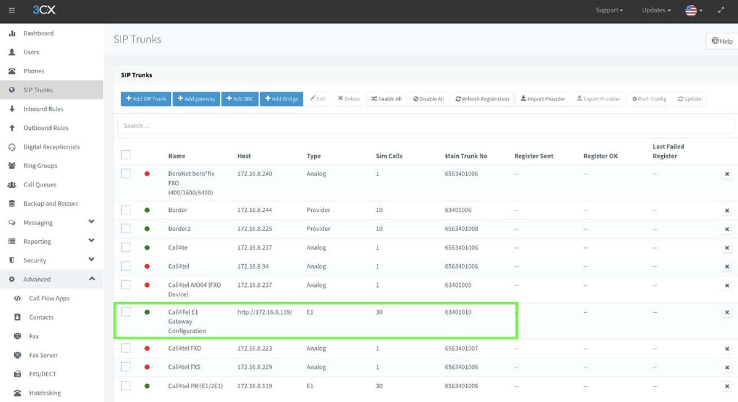This screenshot has width=738, height=402.
Task: Open the hamburger menu icon
Action: click(12, 10)
